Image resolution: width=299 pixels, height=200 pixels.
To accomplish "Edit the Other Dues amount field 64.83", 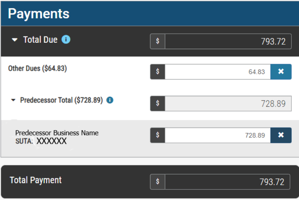I will (x=218, y=72).
